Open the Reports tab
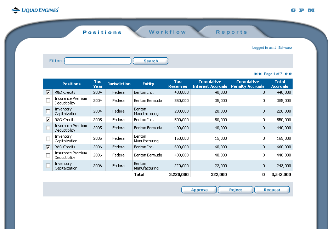 coord(231,32)
